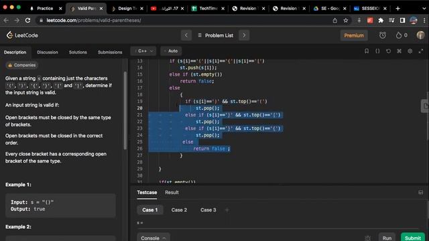Click the st.push(s[i]) code line
The image size is (429, 241).
coord(198,68)
